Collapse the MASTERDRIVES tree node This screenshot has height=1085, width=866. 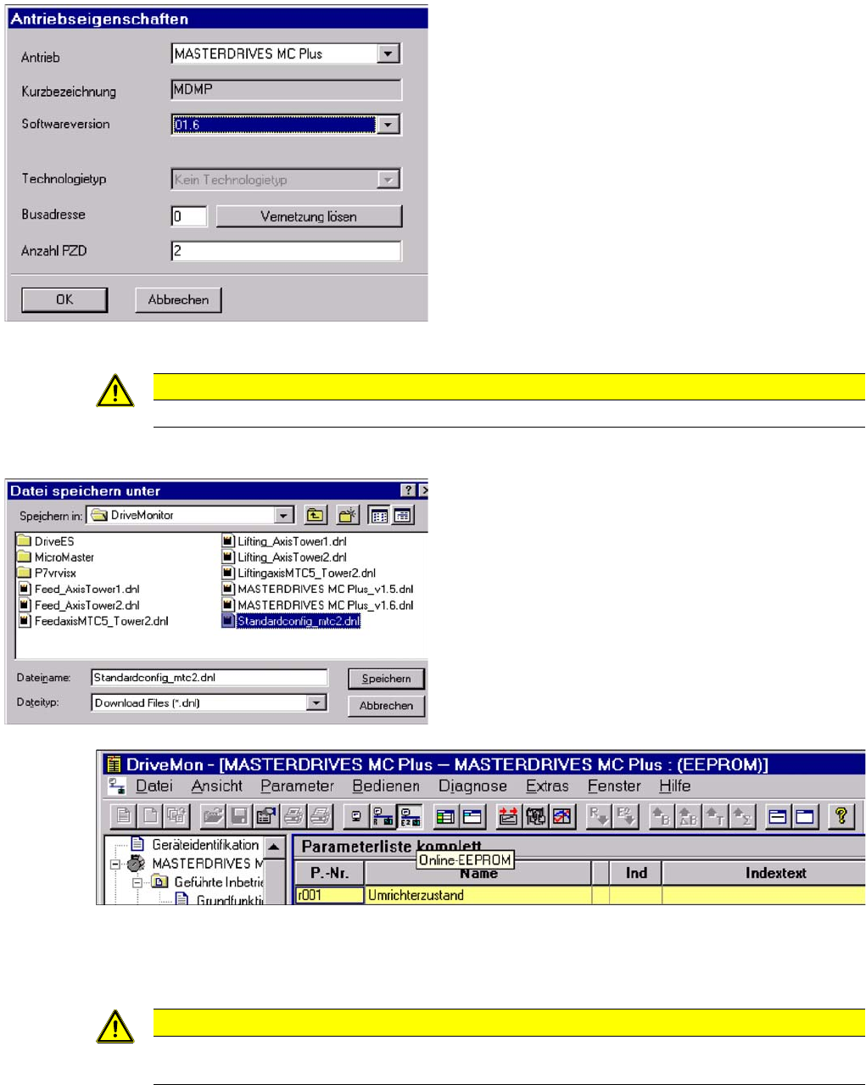coord(115,864)
